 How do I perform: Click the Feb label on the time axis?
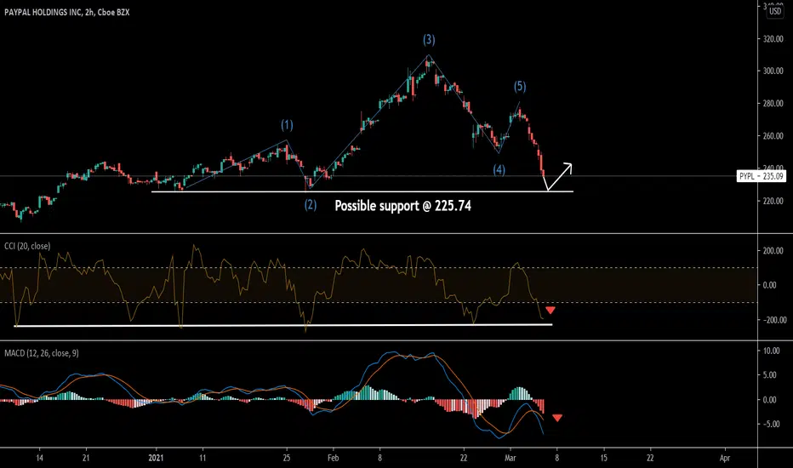click(333, 458)
